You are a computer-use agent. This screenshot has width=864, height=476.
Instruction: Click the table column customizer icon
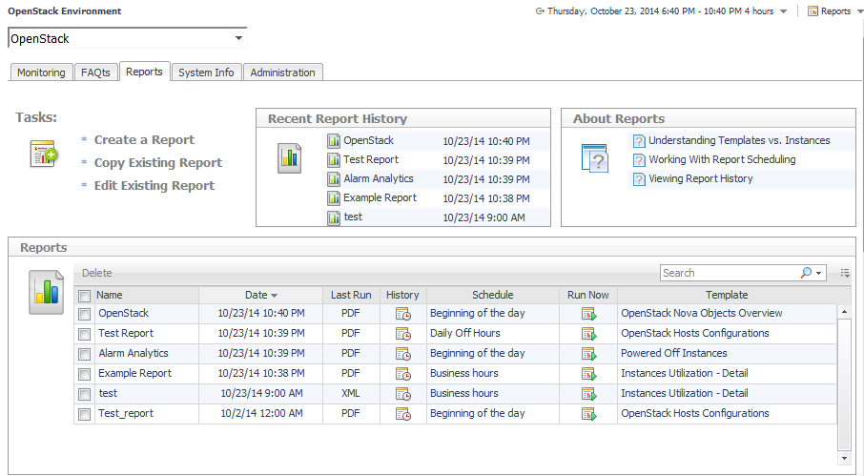click(845, 273)
